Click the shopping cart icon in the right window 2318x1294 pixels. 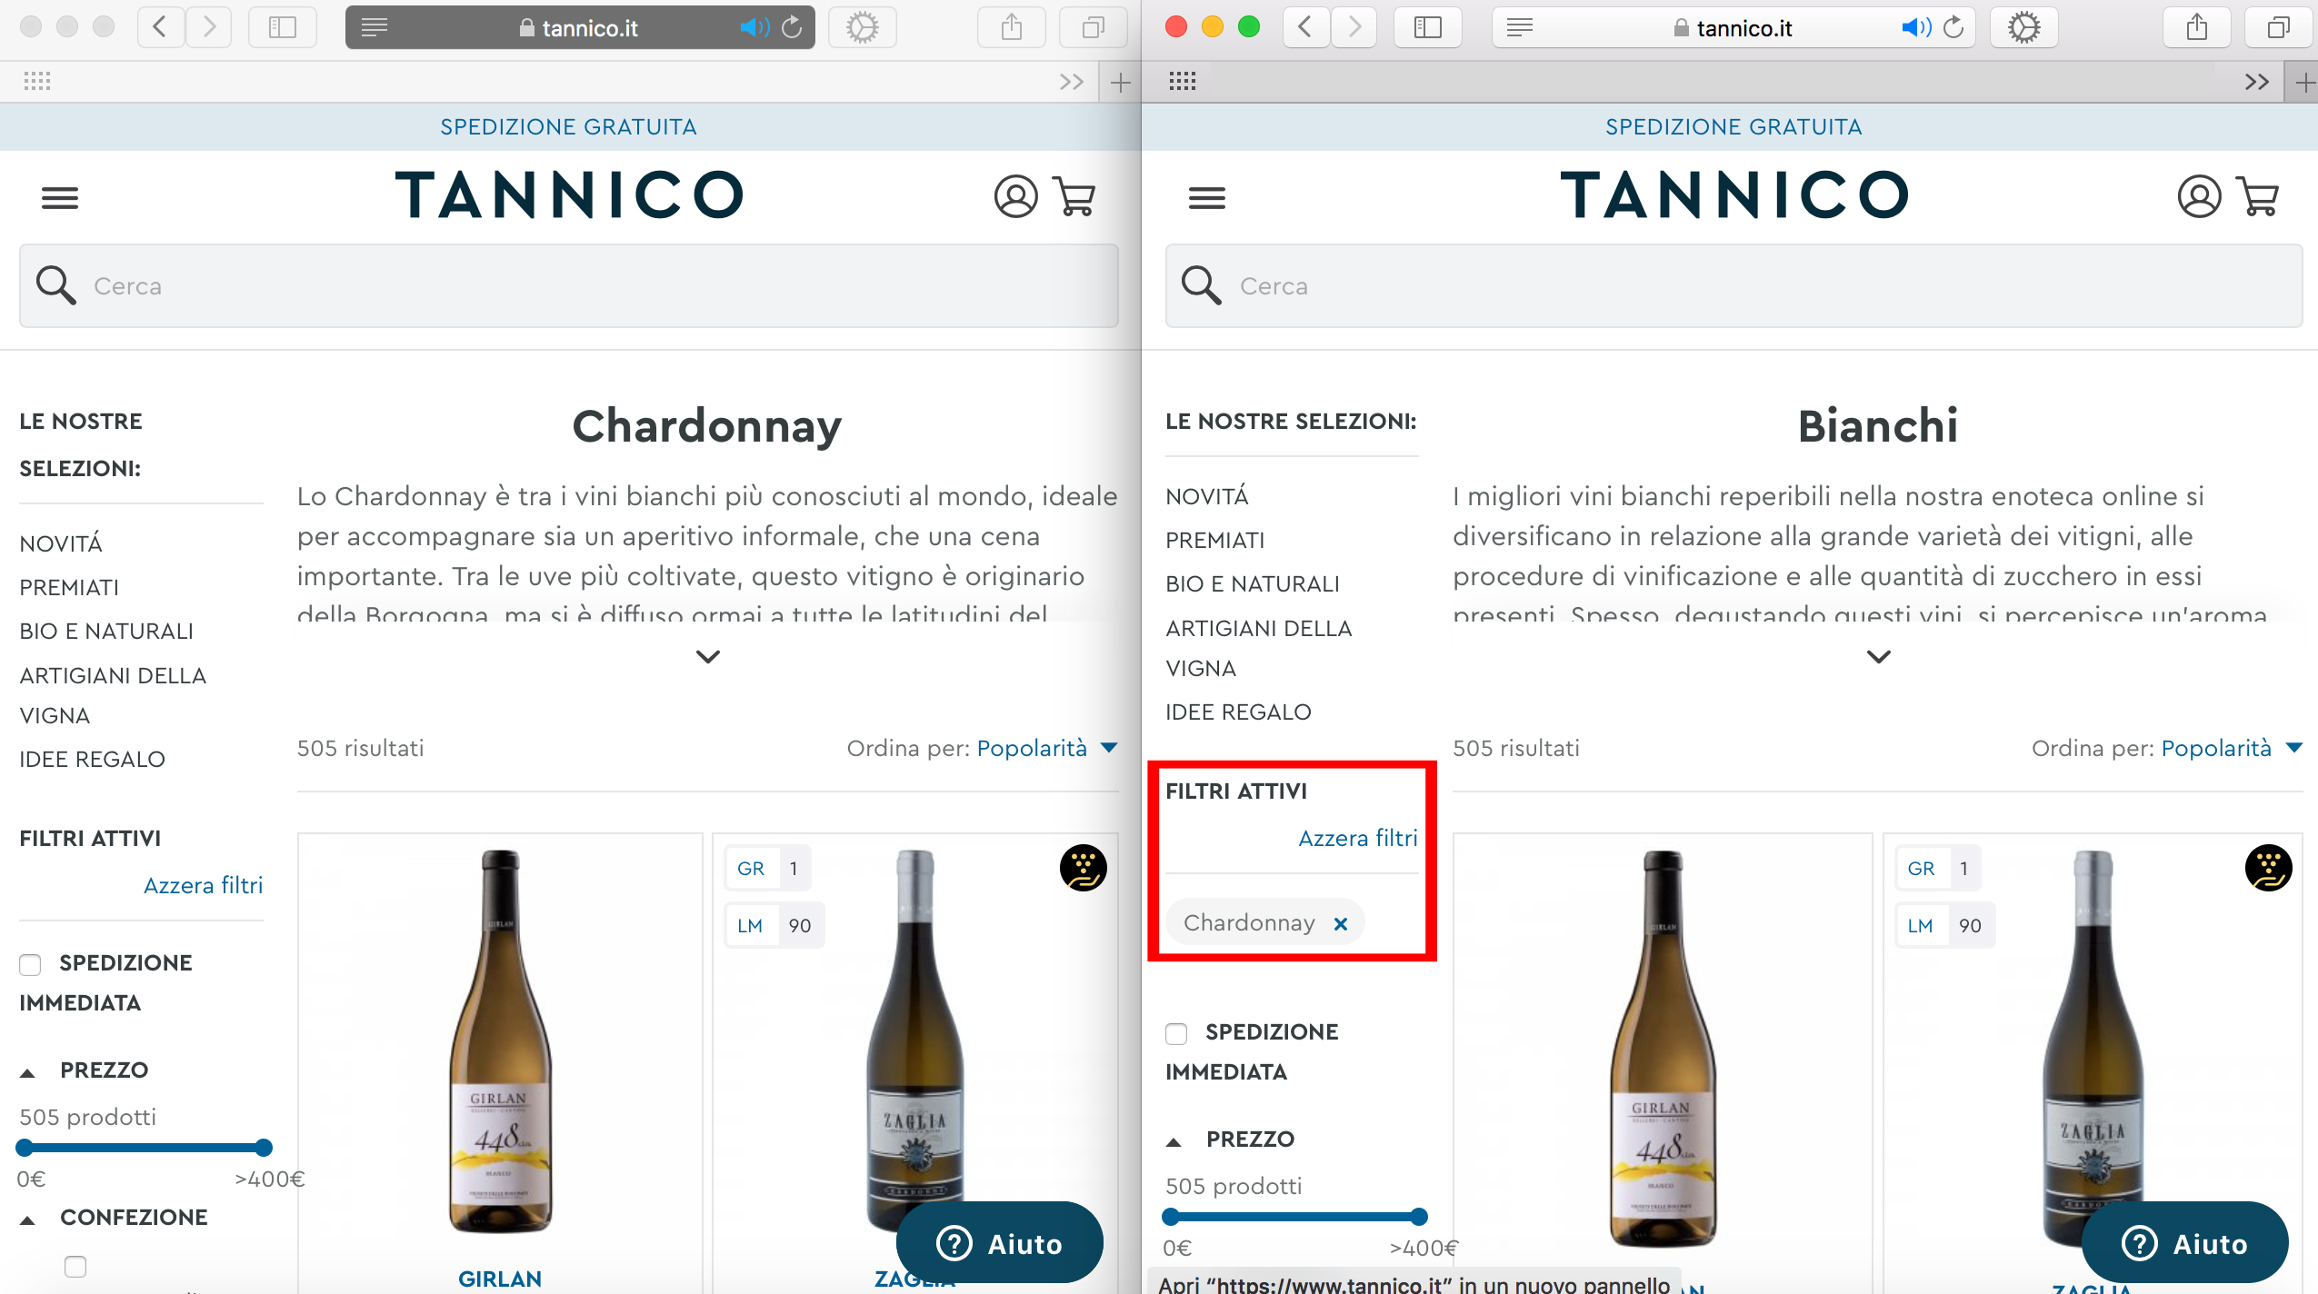coord(2259,196)
